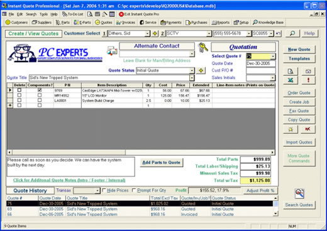Open the Additional Quote Notes link

(69, 180)
